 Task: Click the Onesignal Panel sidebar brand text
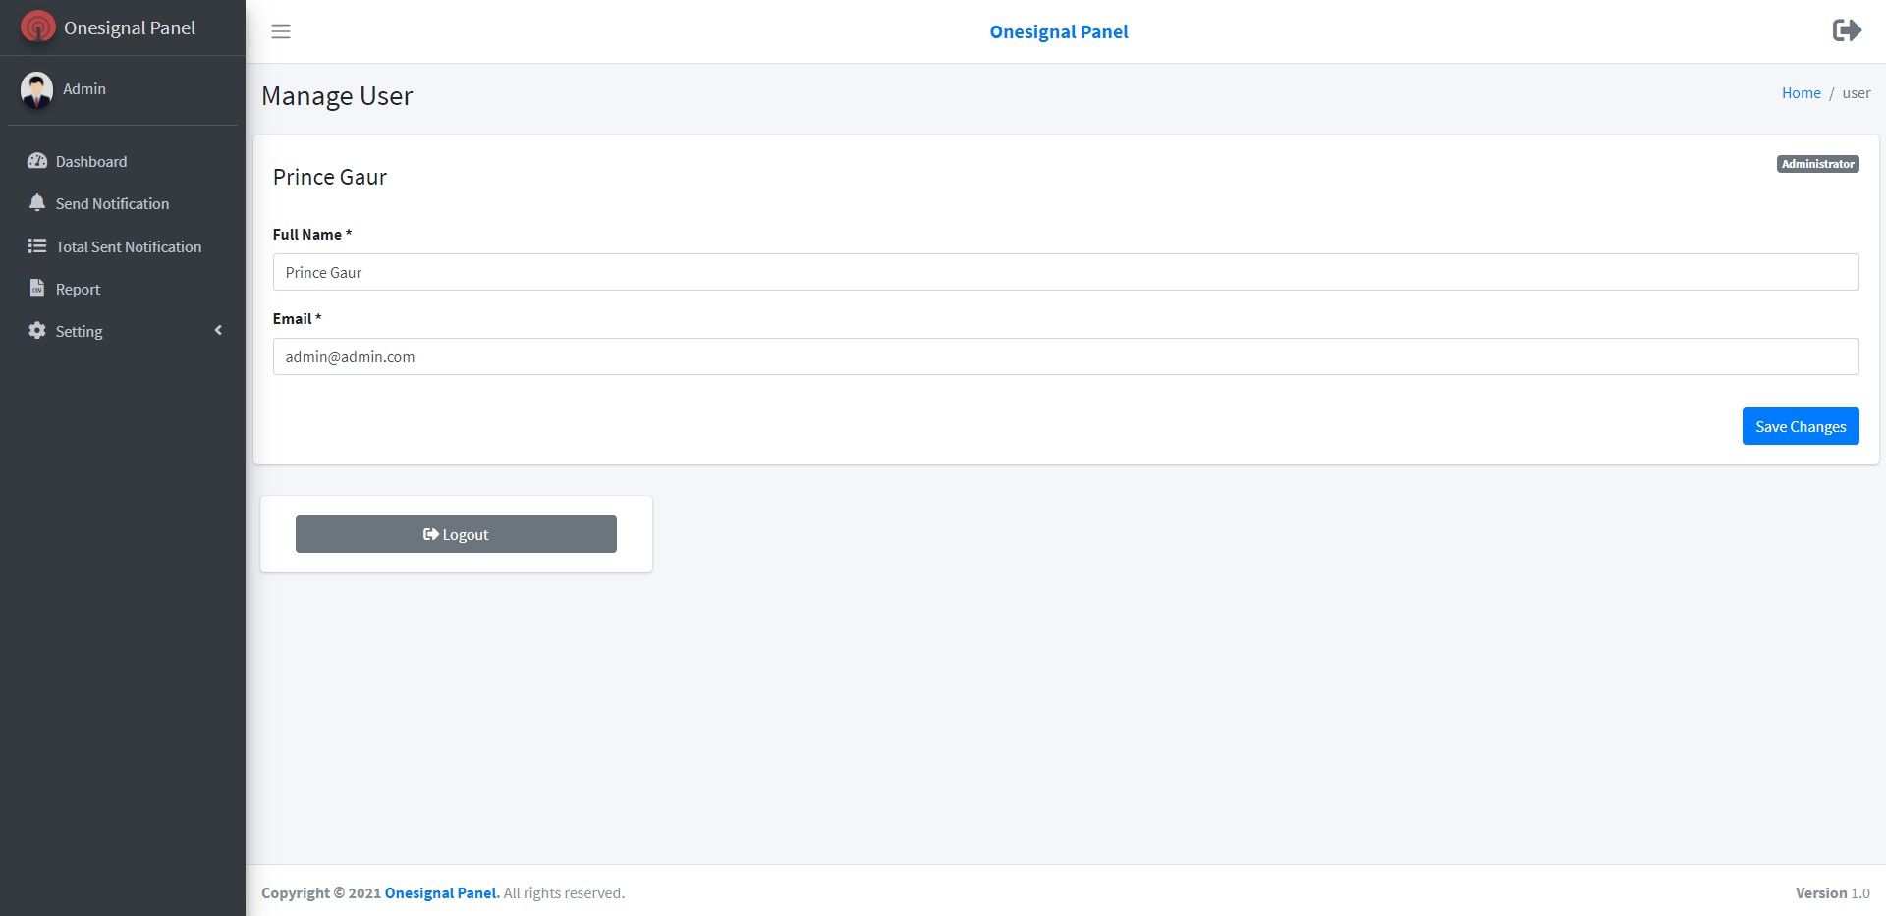[130, 27]
